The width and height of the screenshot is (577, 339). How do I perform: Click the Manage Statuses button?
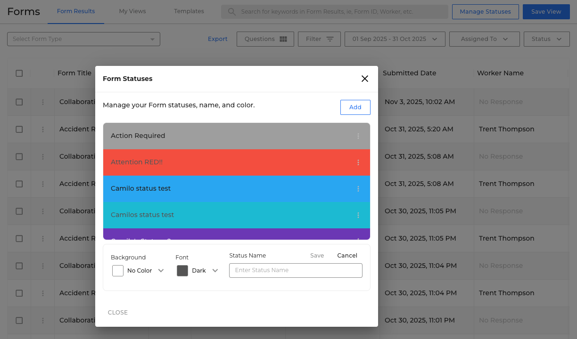pyautogui.click(x=485, y=12)
